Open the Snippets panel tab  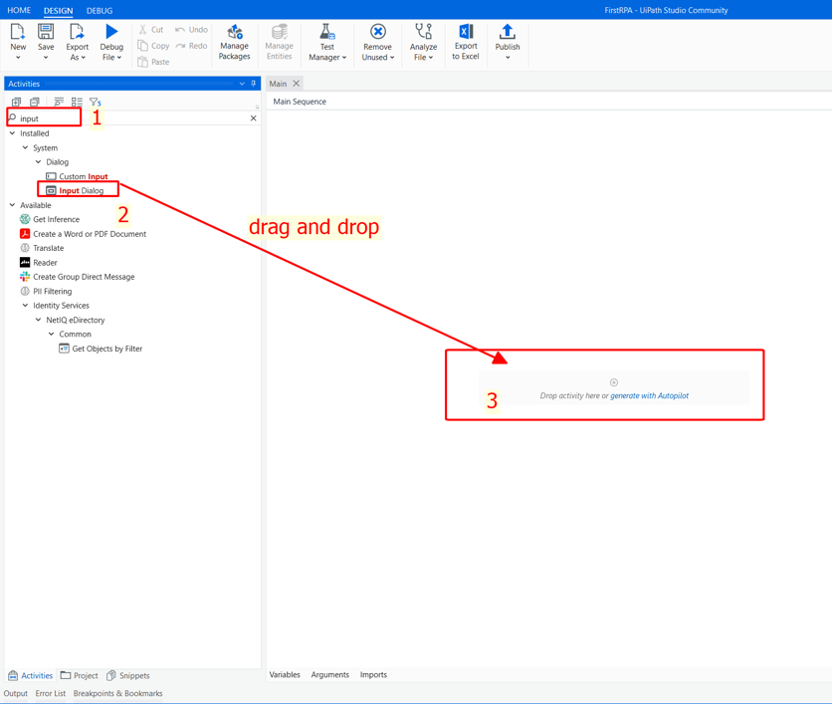click(127, 675)
